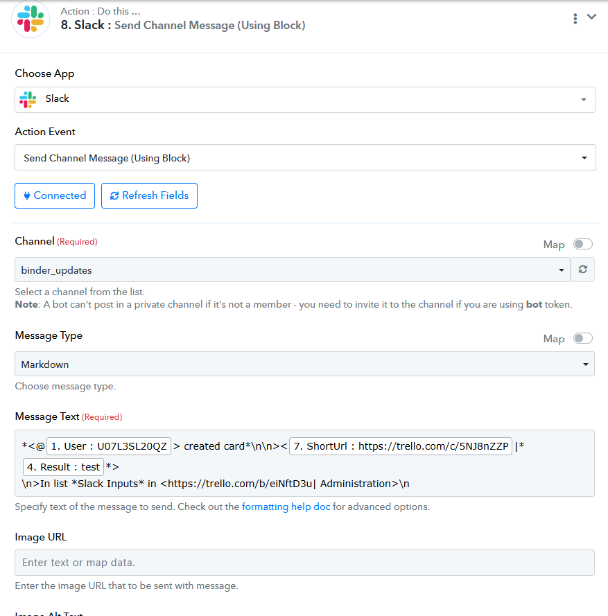Screen dimensions: 608x616
Task: Click the Refresh Fields button
Action: (149, 195)
